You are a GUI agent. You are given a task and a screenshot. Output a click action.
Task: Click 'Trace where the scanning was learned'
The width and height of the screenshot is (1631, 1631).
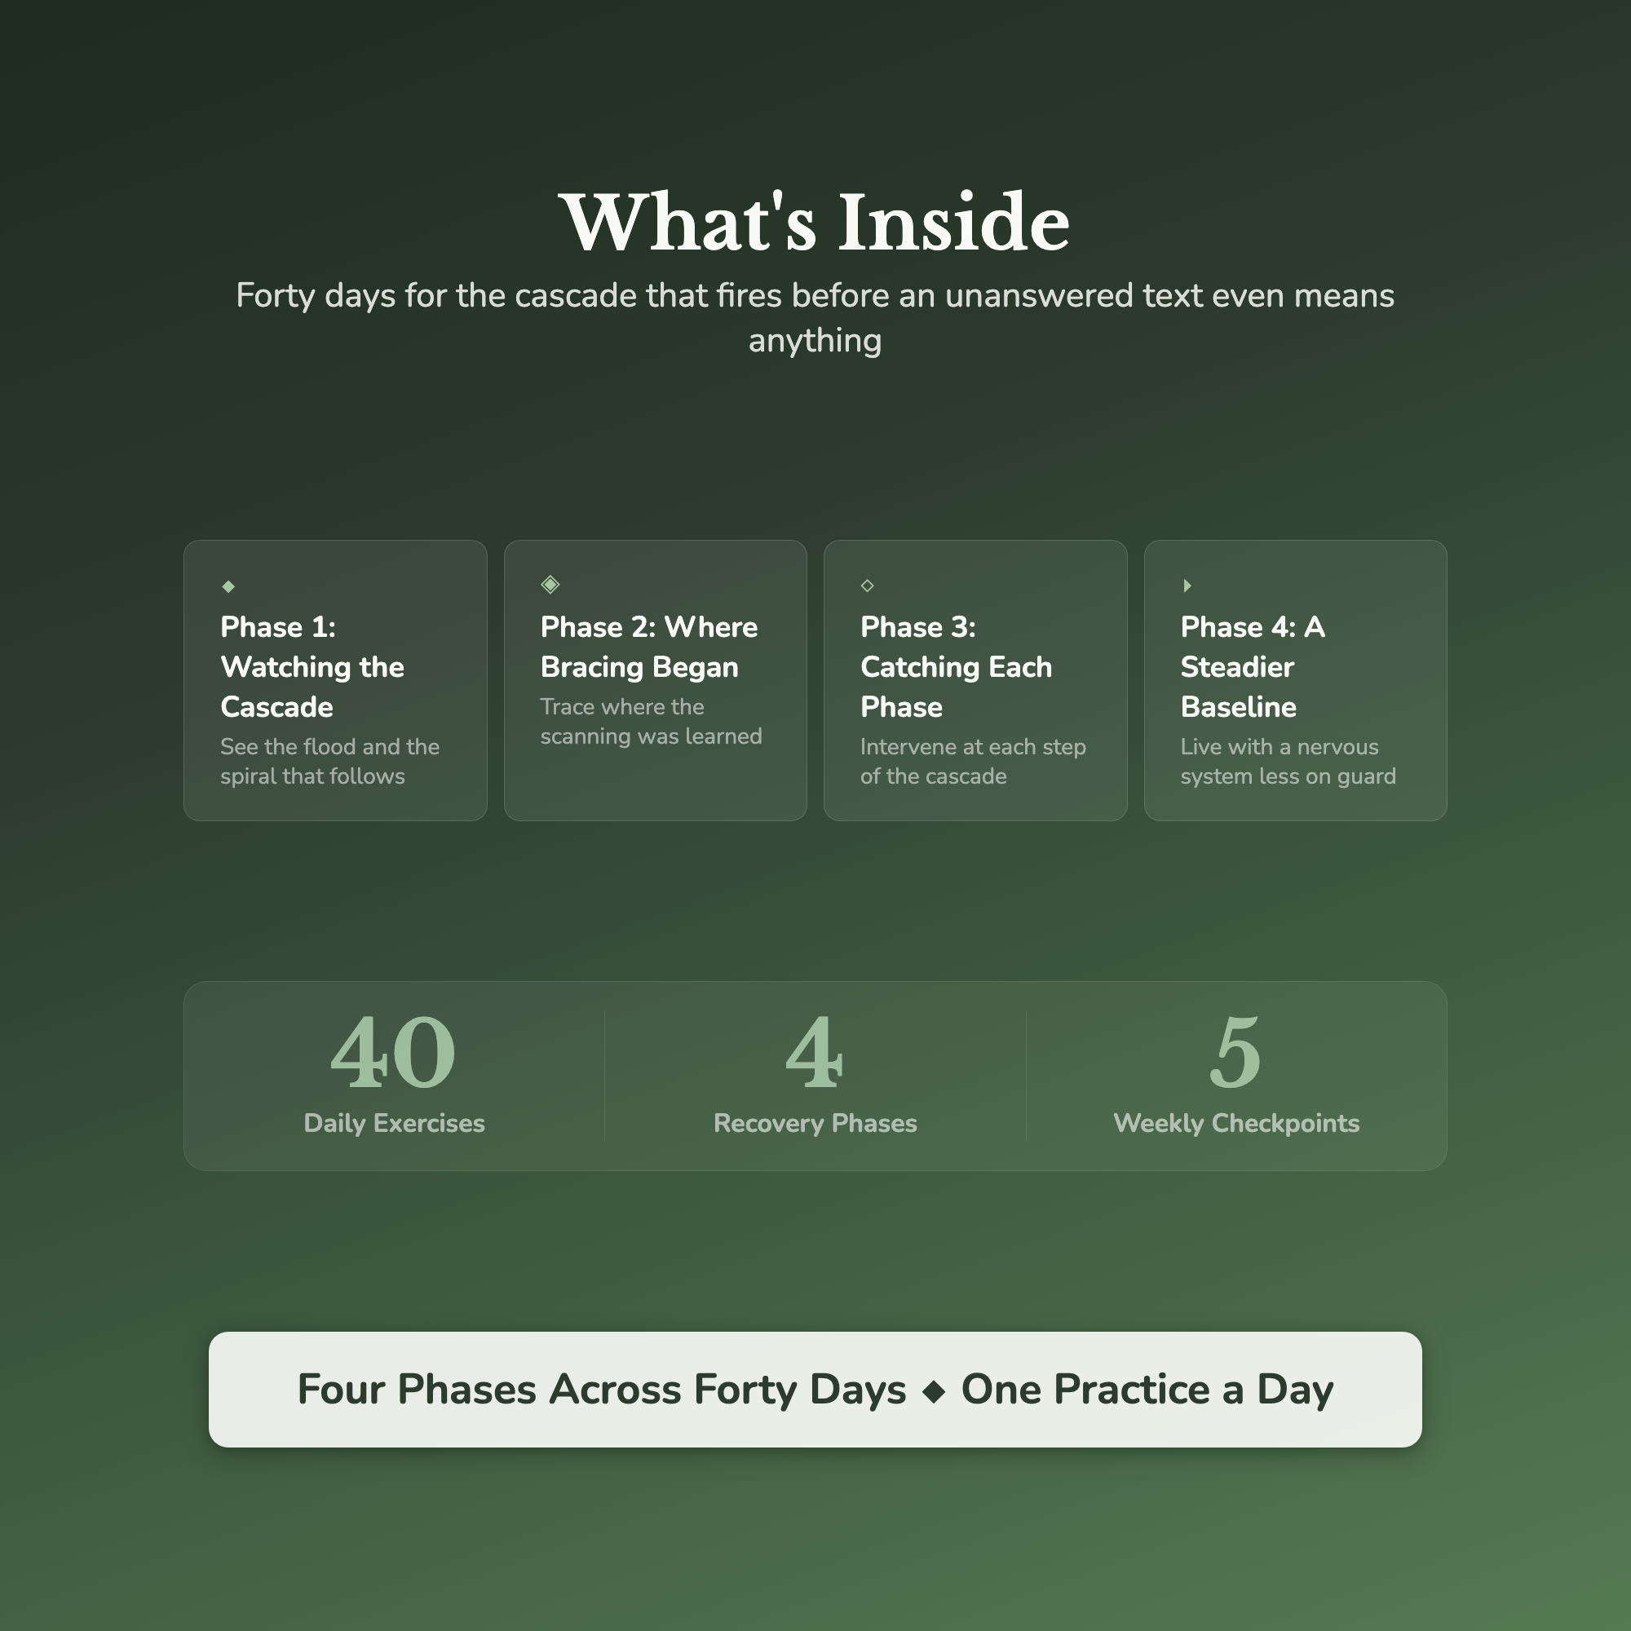(651, 721)
